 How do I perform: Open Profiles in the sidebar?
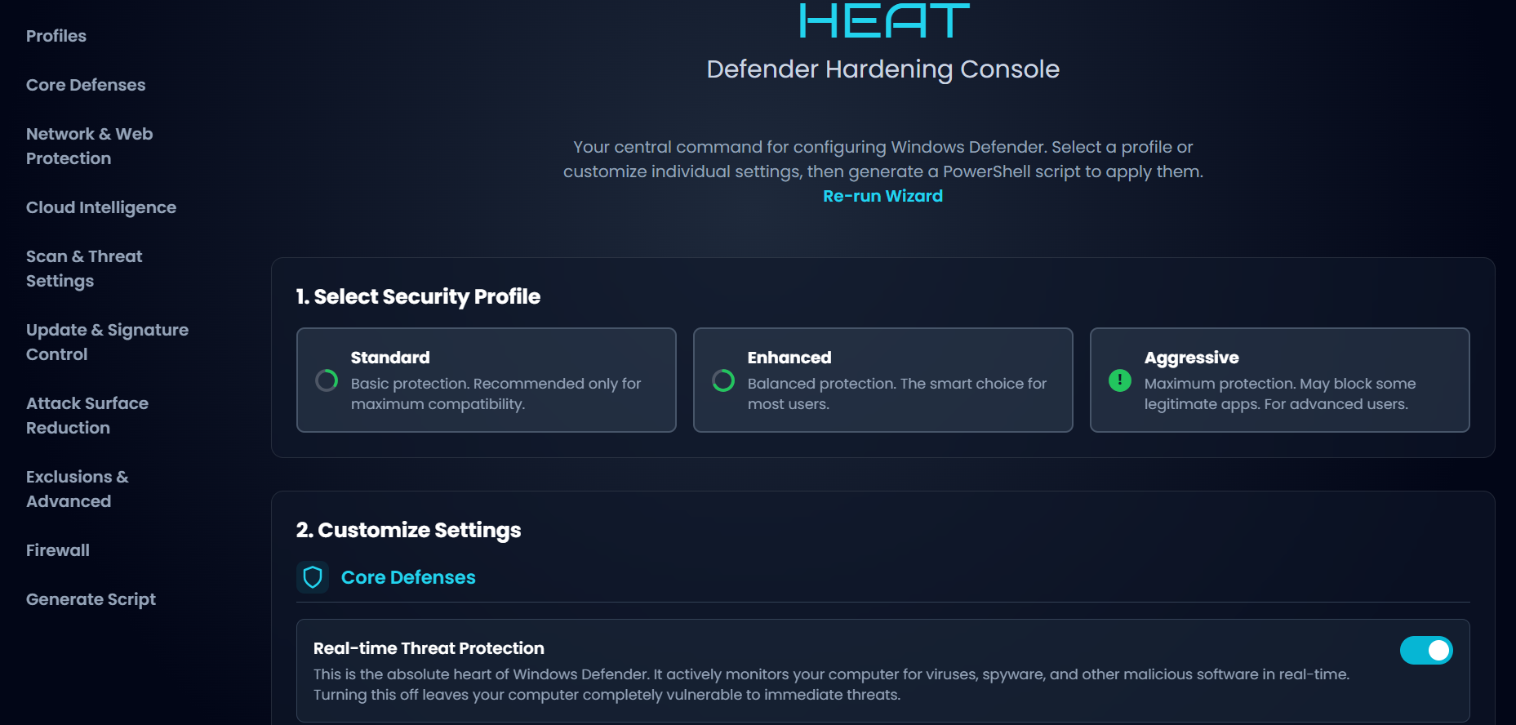tap(56, 36)
